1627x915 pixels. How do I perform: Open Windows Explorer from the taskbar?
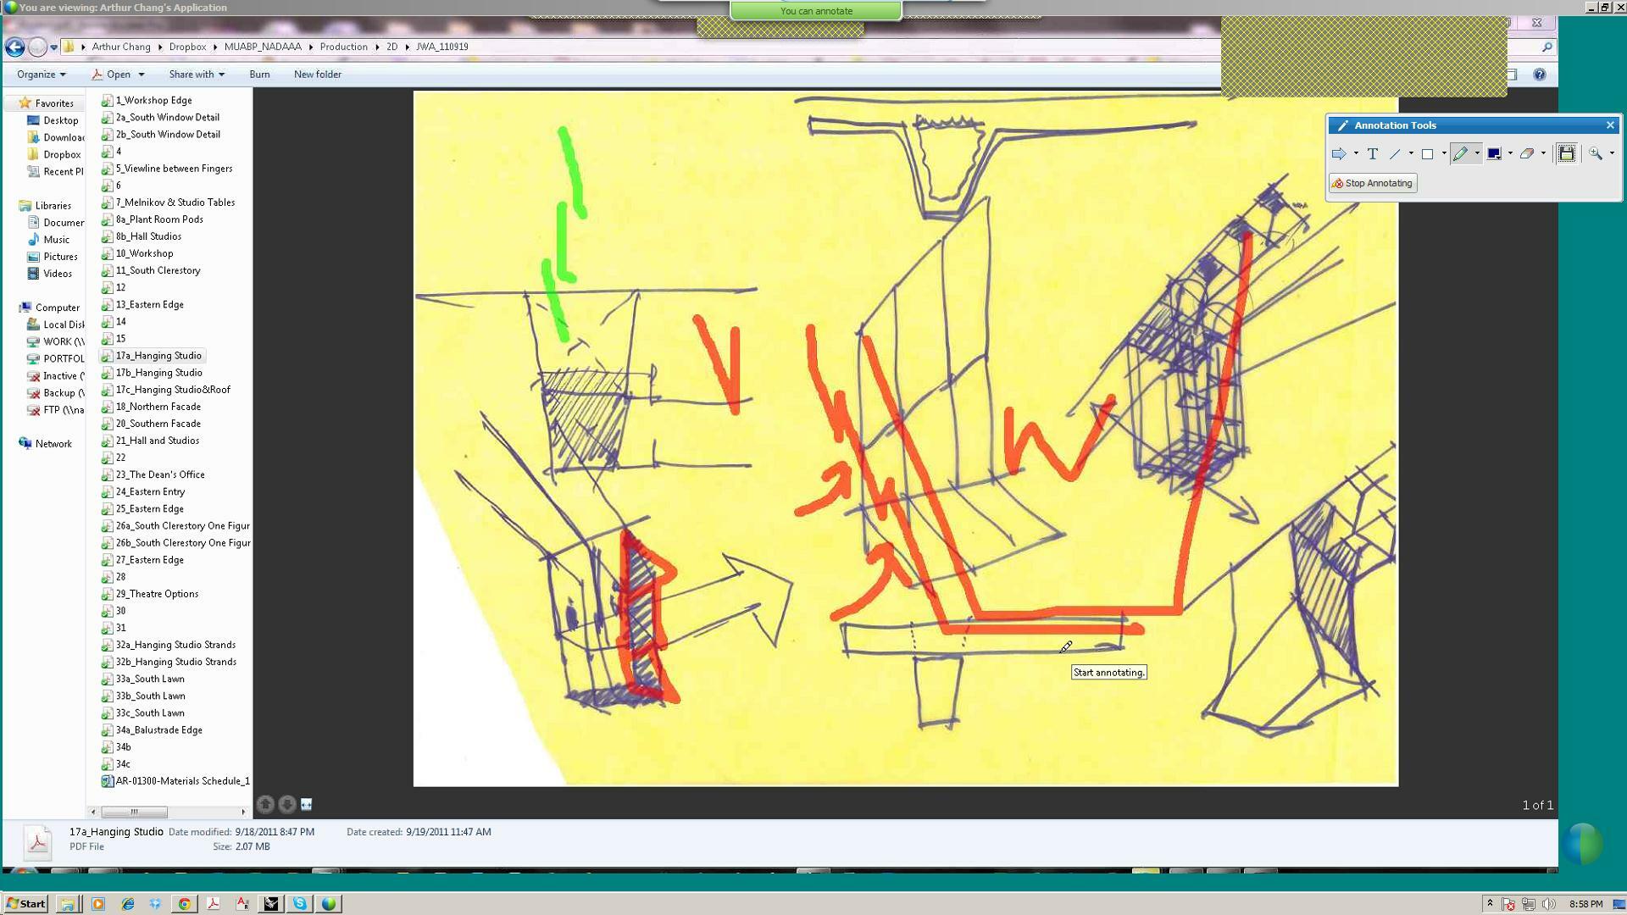click(x=68, y=904)
